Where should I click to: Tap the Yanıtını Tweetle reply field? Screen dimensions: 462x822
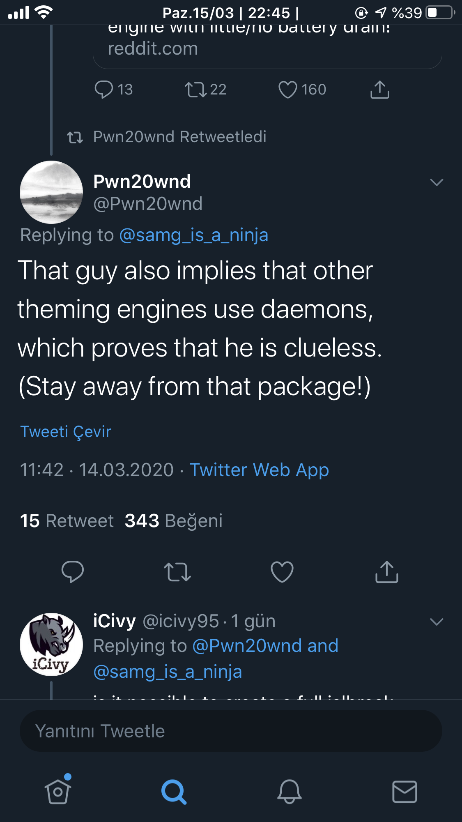point(231,731)
